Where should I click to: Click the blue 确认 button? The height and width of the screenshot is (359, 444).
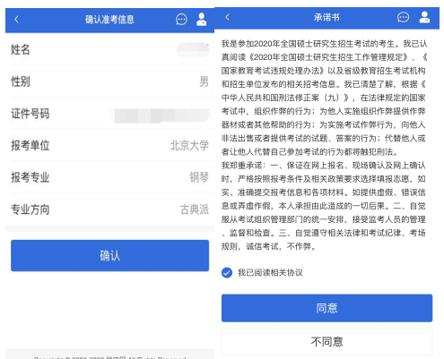click(109, 256)
